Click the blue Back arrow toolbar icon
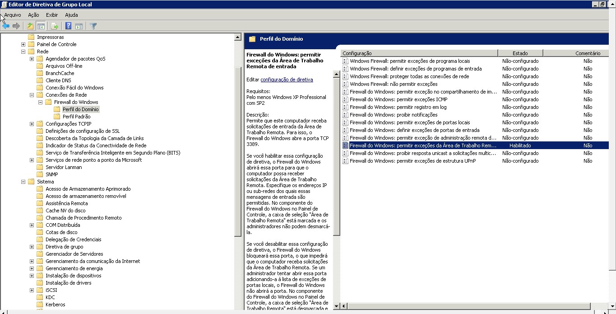 6,26
